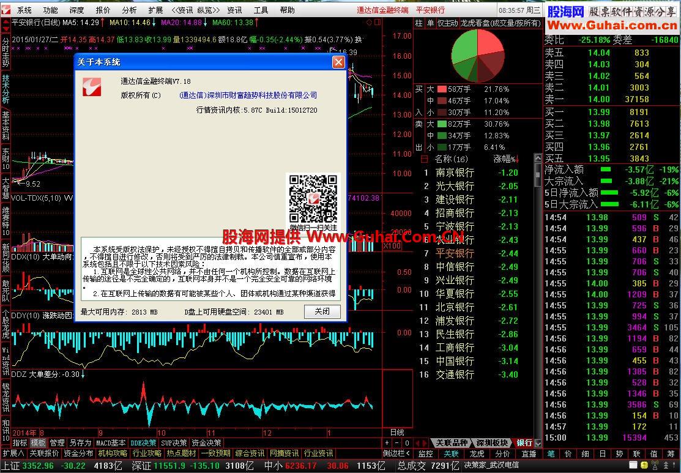The image size is (681, 473).
Task: Select 南京银行 in the bank list
Action: coord(455,173)
